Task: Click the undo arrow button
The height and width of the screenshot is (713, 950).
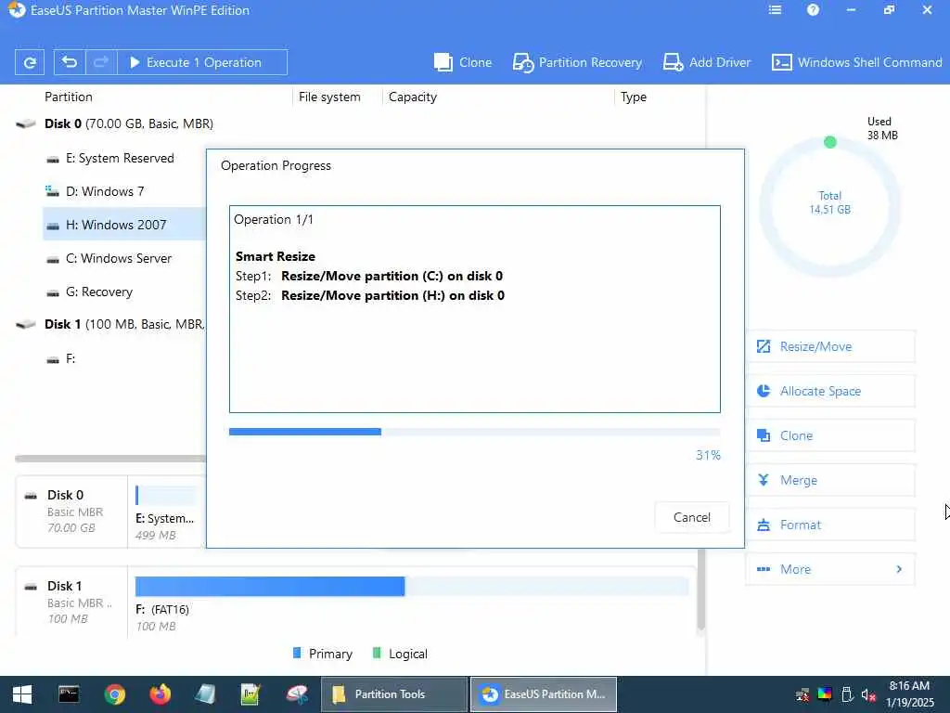Action: tap(70, 62)
